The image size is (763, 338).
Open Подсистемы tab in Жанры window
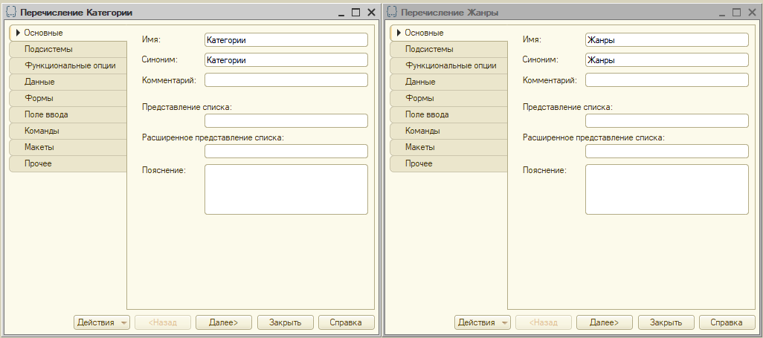[448, 50]
